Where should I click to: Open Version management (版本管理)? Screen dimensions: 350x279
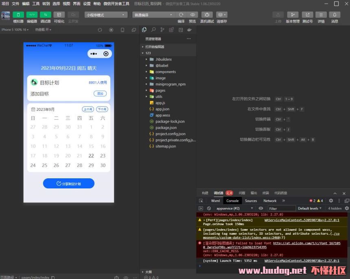(293, 15)
